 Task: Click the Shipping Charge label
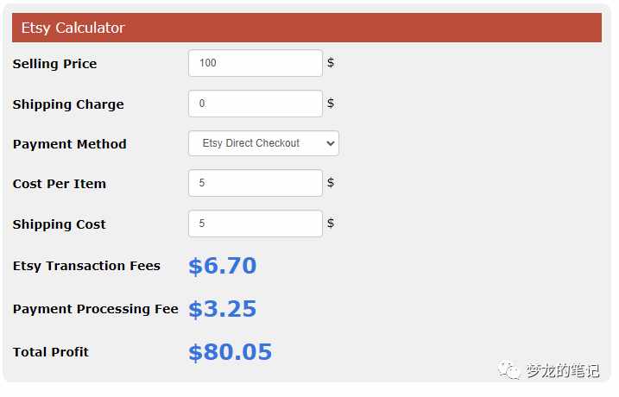click(68, 104)
